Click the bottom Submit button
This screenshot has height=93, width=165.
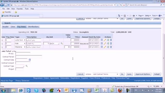tap(157, 74)
